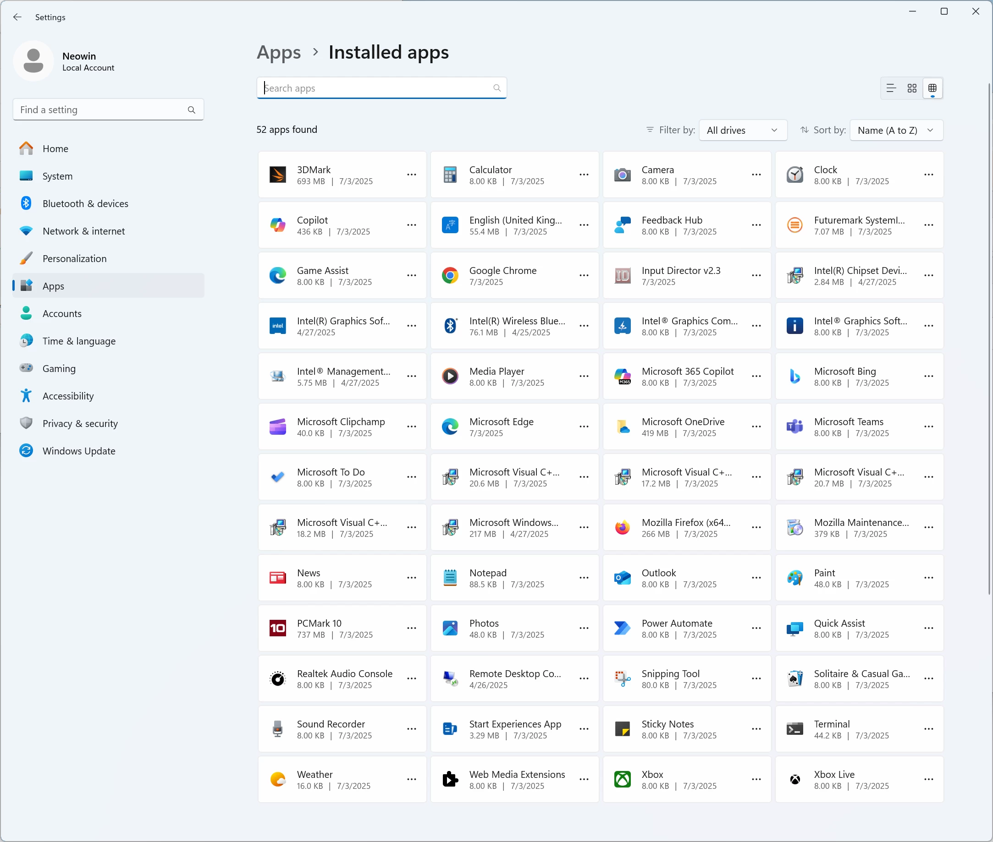Open Accessibility settings

[x=108, y=396]
